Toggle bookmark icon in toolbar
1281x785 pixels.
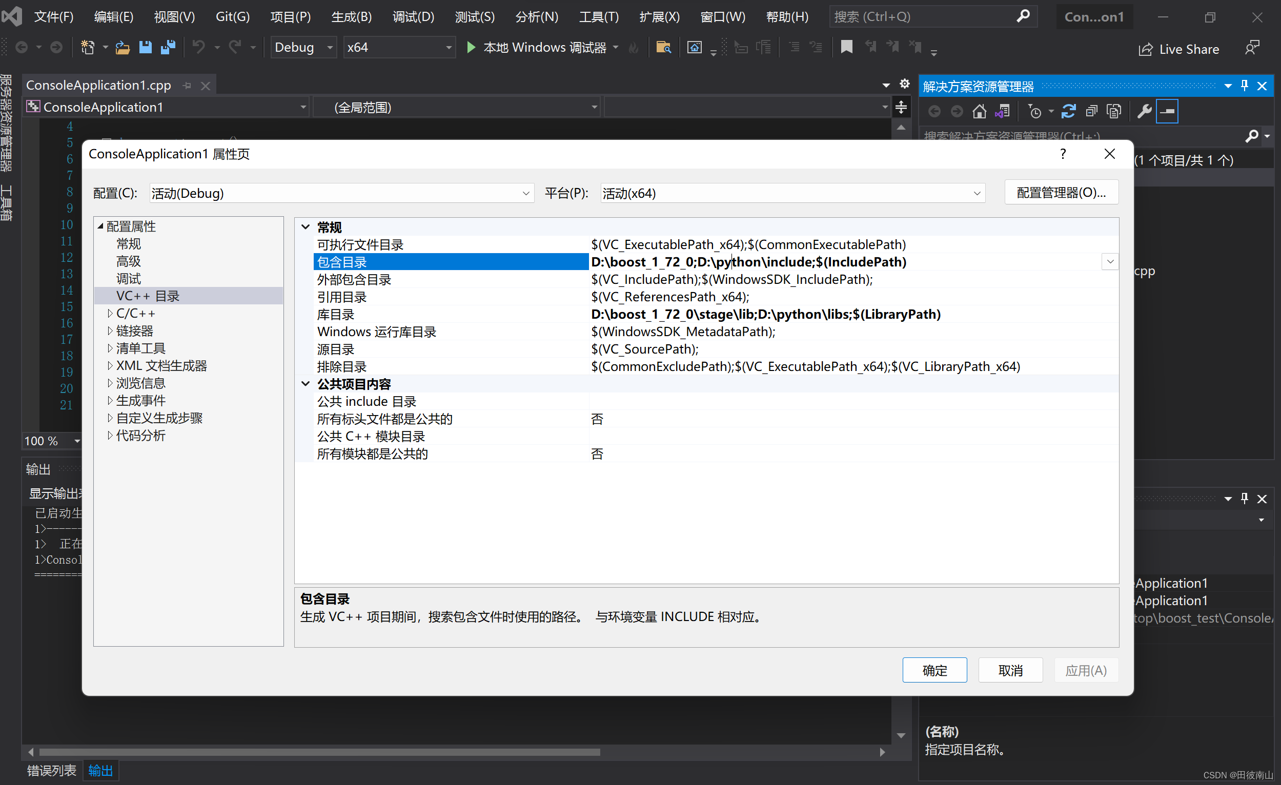846,48
